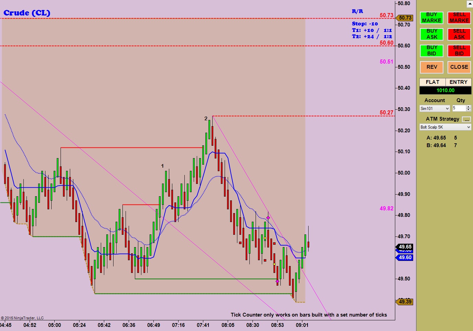Screen dimensions: 473x331
Task: Click the 'Stop: -10' text
Action: (365, 24)
